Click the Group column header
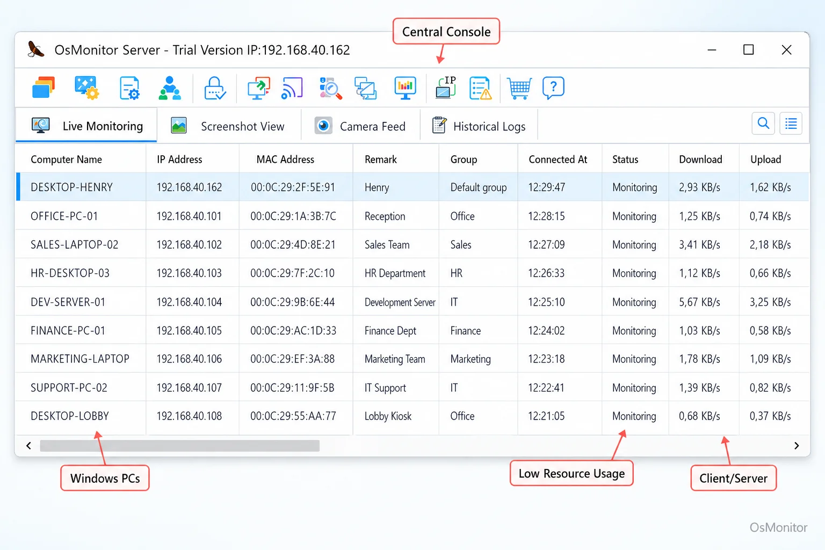Image resolution: width=825 pixels, height=550 pixels. (x=464, y=160)
